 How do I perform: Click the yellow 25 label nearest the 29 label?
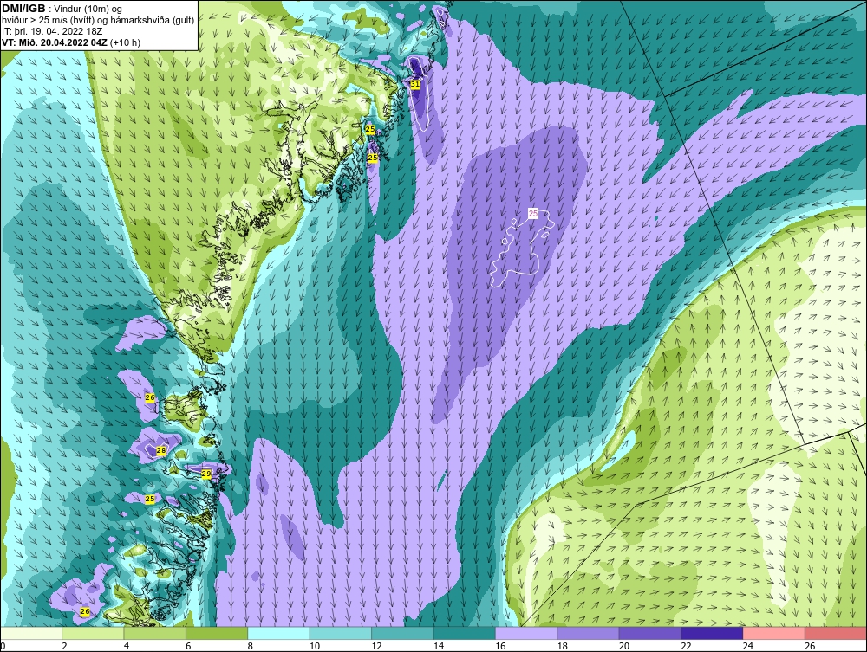click(150, 499)
